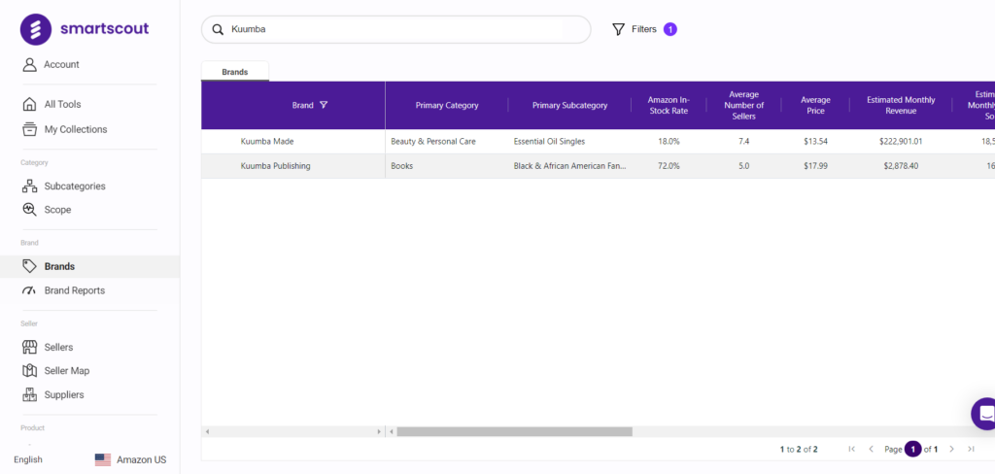Click the active filters count badge
Image resolution: width=995 pixels, height=474 pixels.
click(x=670, y=29)
